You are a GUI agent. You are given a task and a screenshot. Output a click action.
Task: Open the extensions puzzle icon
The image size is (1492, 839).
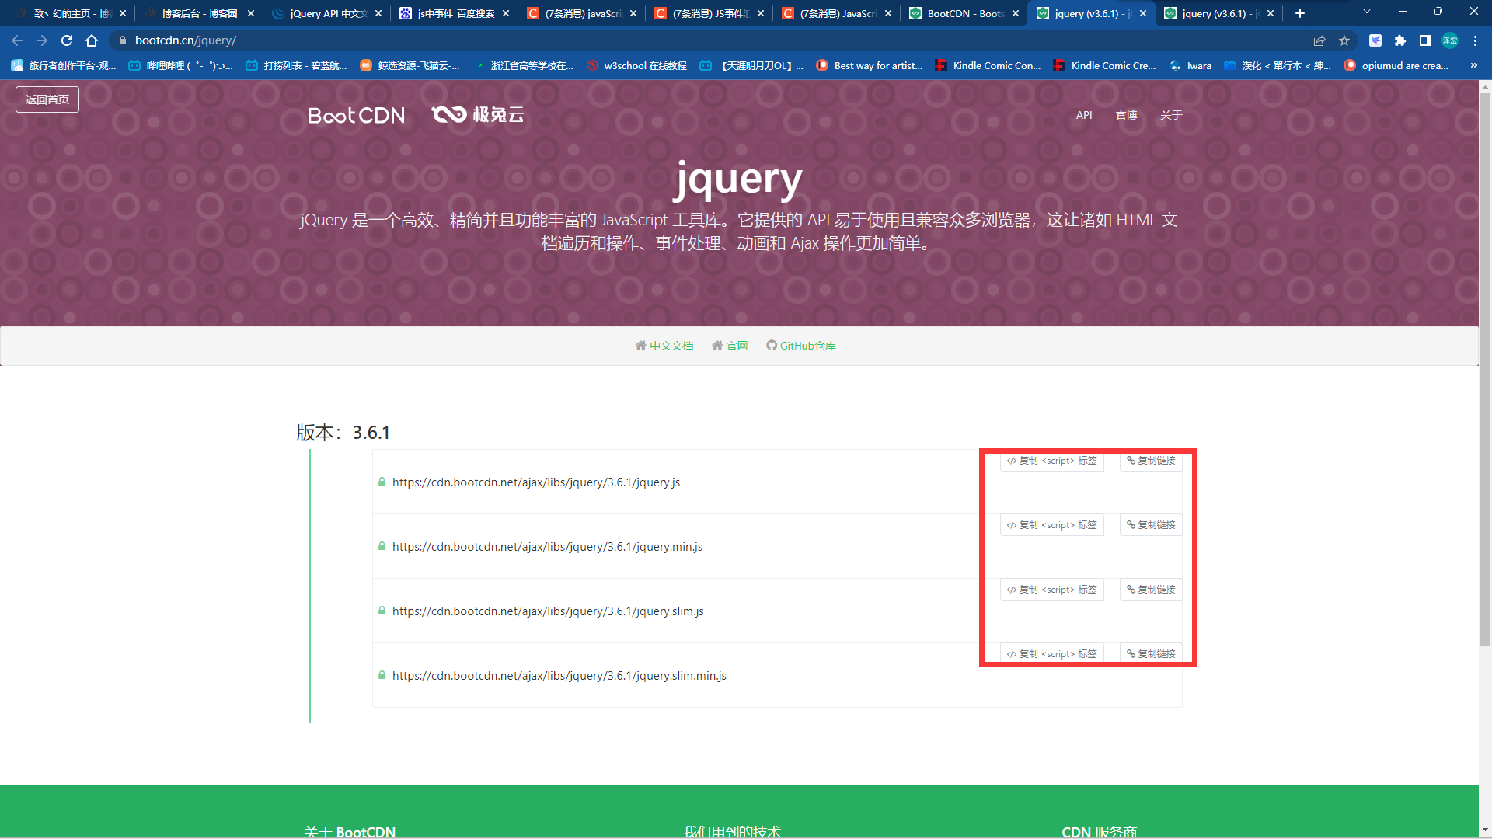click(x=1400, y=40)
